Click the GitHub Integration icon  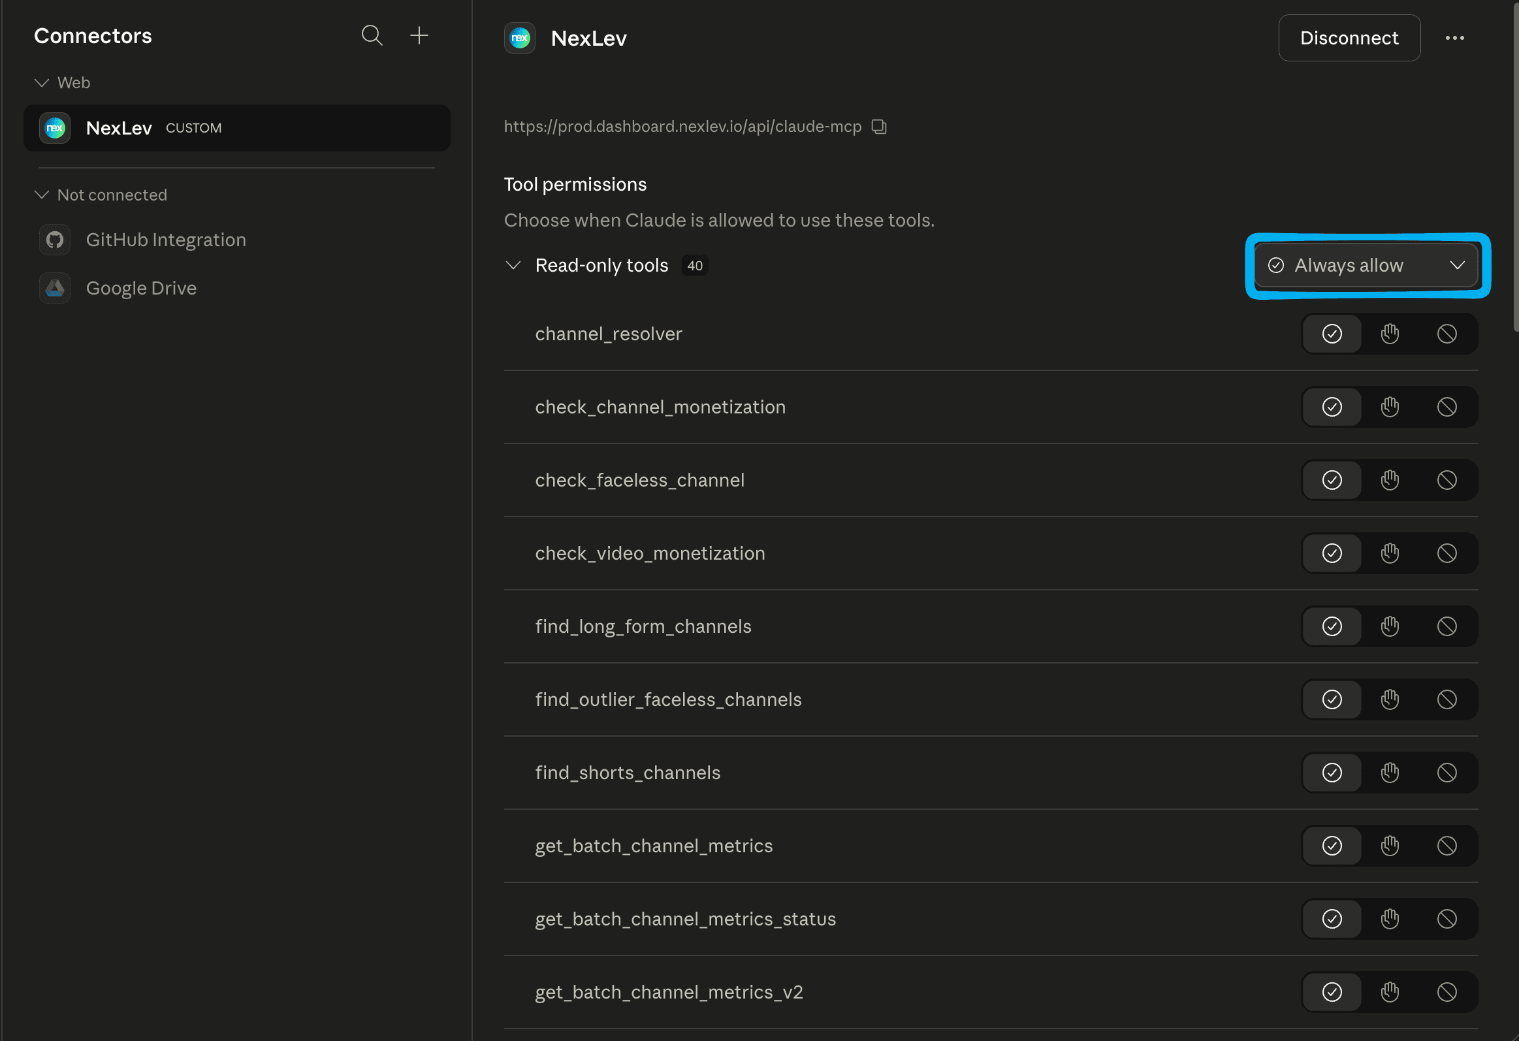click(55, 240)
